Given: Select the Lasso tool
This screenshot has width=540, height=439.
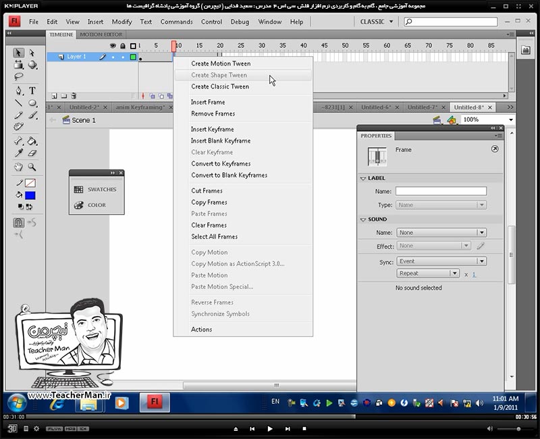Looking at the screenshot, I should point(18,76).
